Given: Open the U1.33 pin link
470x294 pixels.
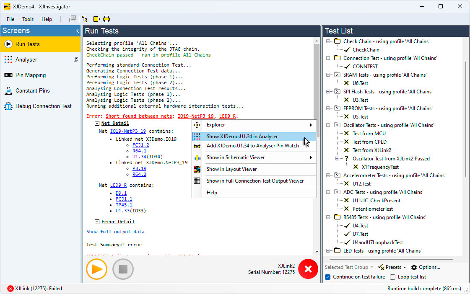Looking at the screenshot, I should [x=122, y=211].
